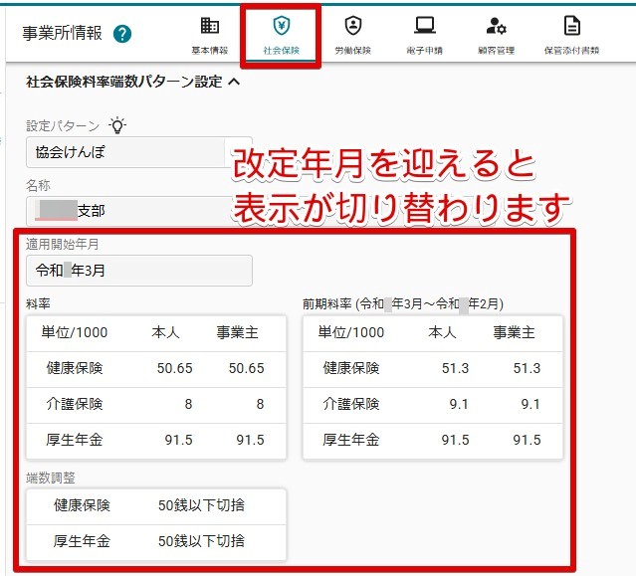Click the 電子申請 laptop icon
Image resolution: width=636 pixels, height=576 pixels.
point(425,26)
